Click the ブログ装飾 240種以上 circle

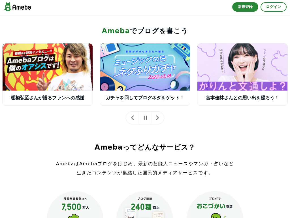coord(145,205)
